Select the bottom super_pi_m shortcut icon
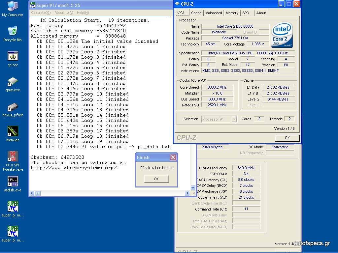The image size is (338, 253). pyautogui.click(x=13, y=234)
